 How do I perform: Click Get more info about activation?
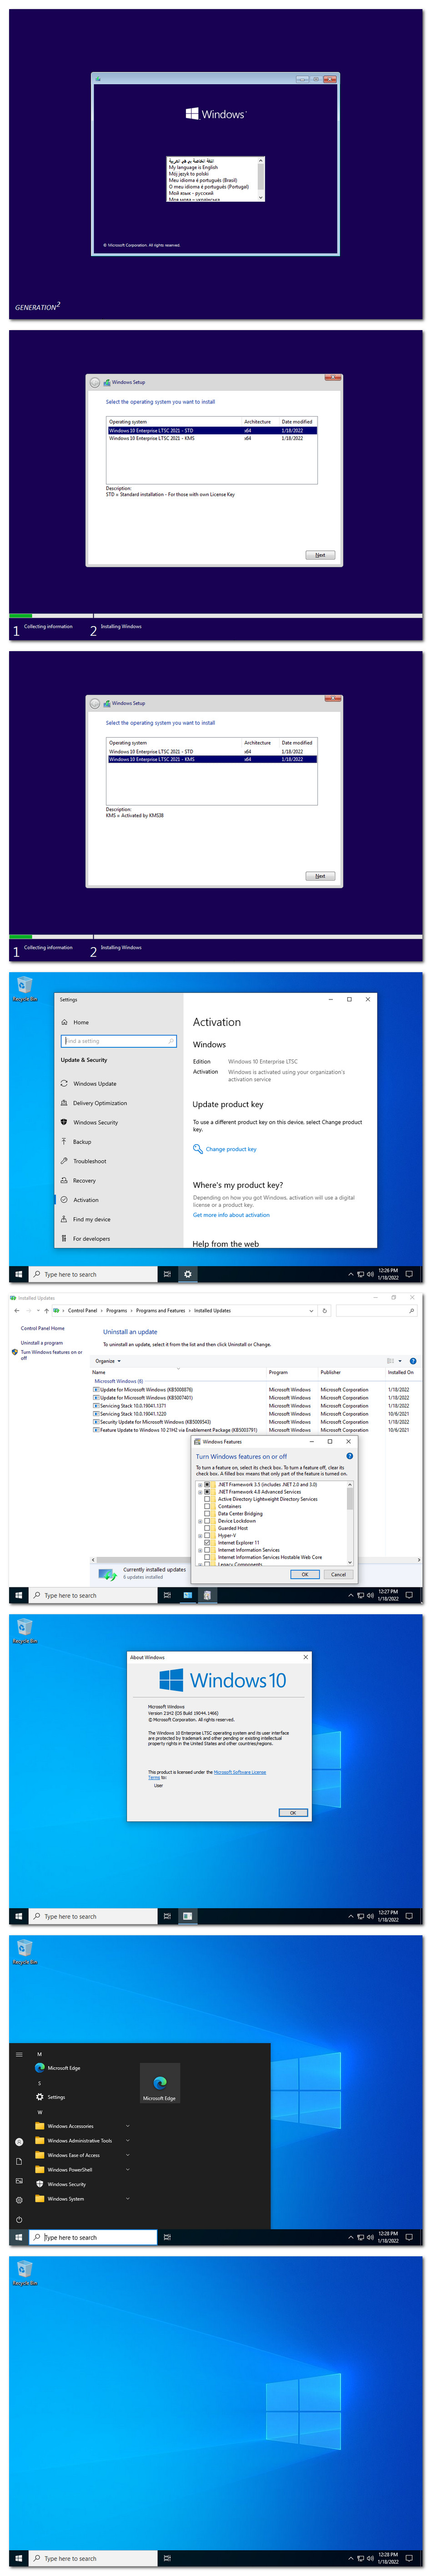(x=231, y=1215)
